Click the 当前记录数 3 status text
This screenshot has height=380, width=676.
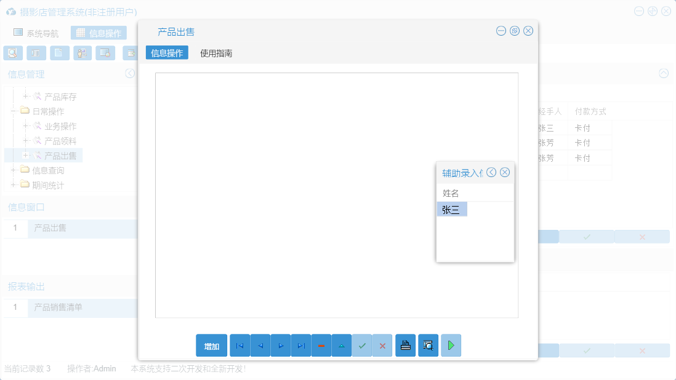point(27,369)
